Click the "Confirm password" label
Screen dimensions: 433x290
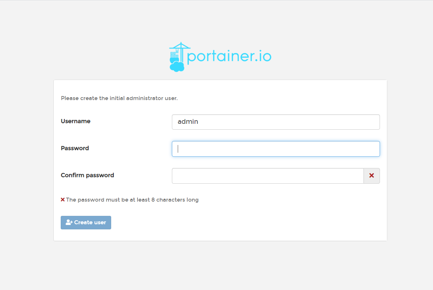point(87,175)
